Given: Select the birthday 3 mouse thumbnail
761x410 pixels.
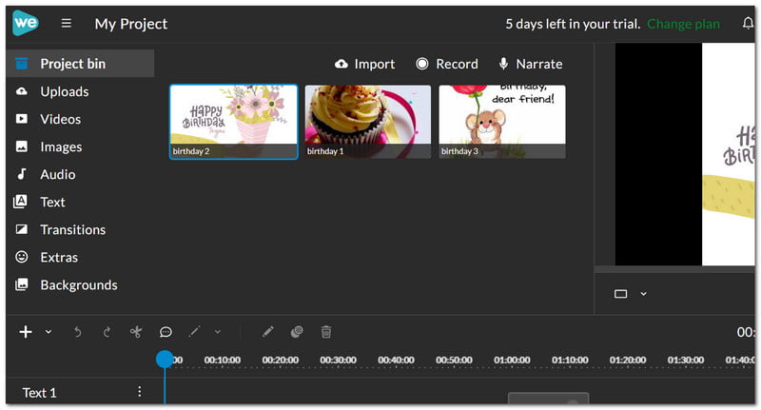Looking at the screenshot, I should pyautogui.click(x=502, y=122).
